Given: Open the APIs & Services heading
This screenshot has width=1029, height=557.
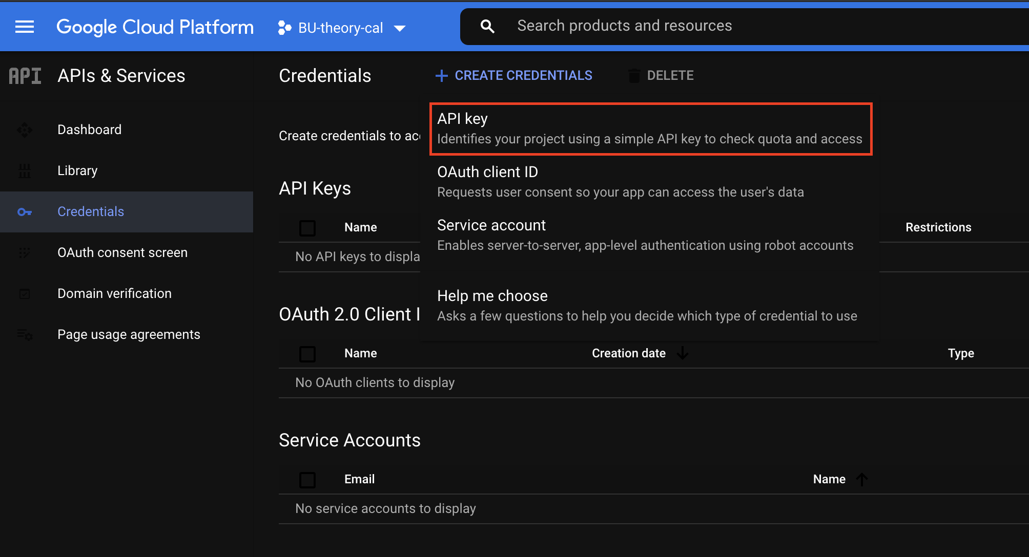Looking at the screenshot, I should coord(121,76).
